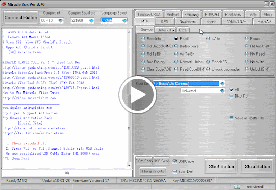Enable the Scan Def checkbox
The image size is (276, 190).
coord(174,172)
